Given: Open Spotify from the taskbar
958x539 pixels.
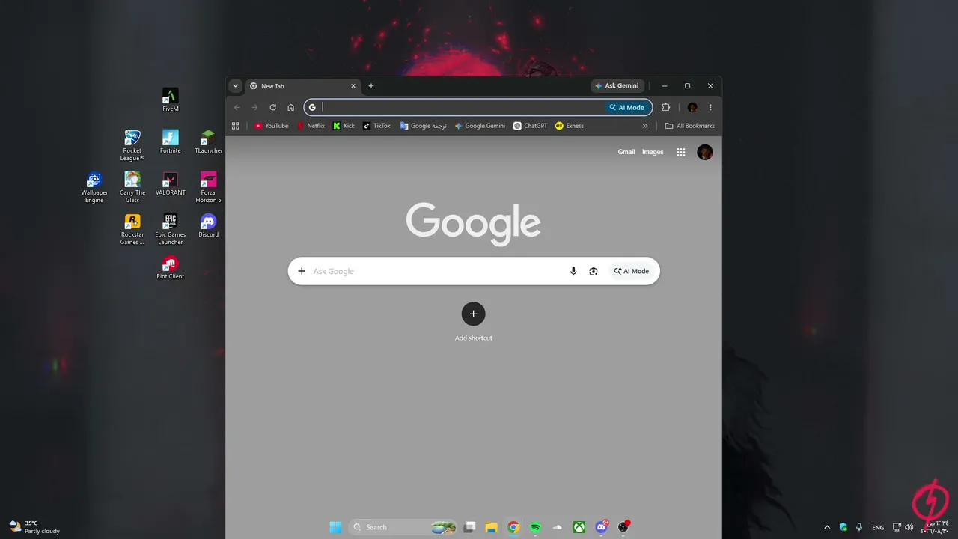Looking at the screenshot, I should pos(536,527).
